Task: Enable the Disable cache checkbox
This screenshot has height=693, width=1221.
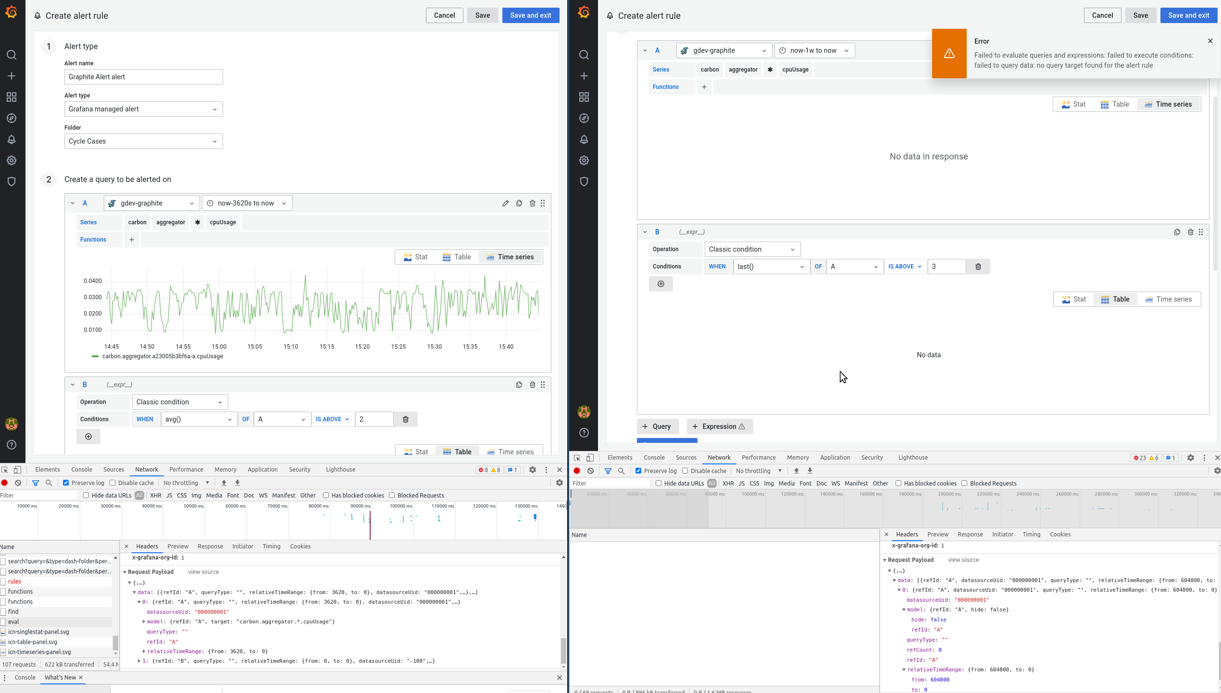Action: coord(112,483)
